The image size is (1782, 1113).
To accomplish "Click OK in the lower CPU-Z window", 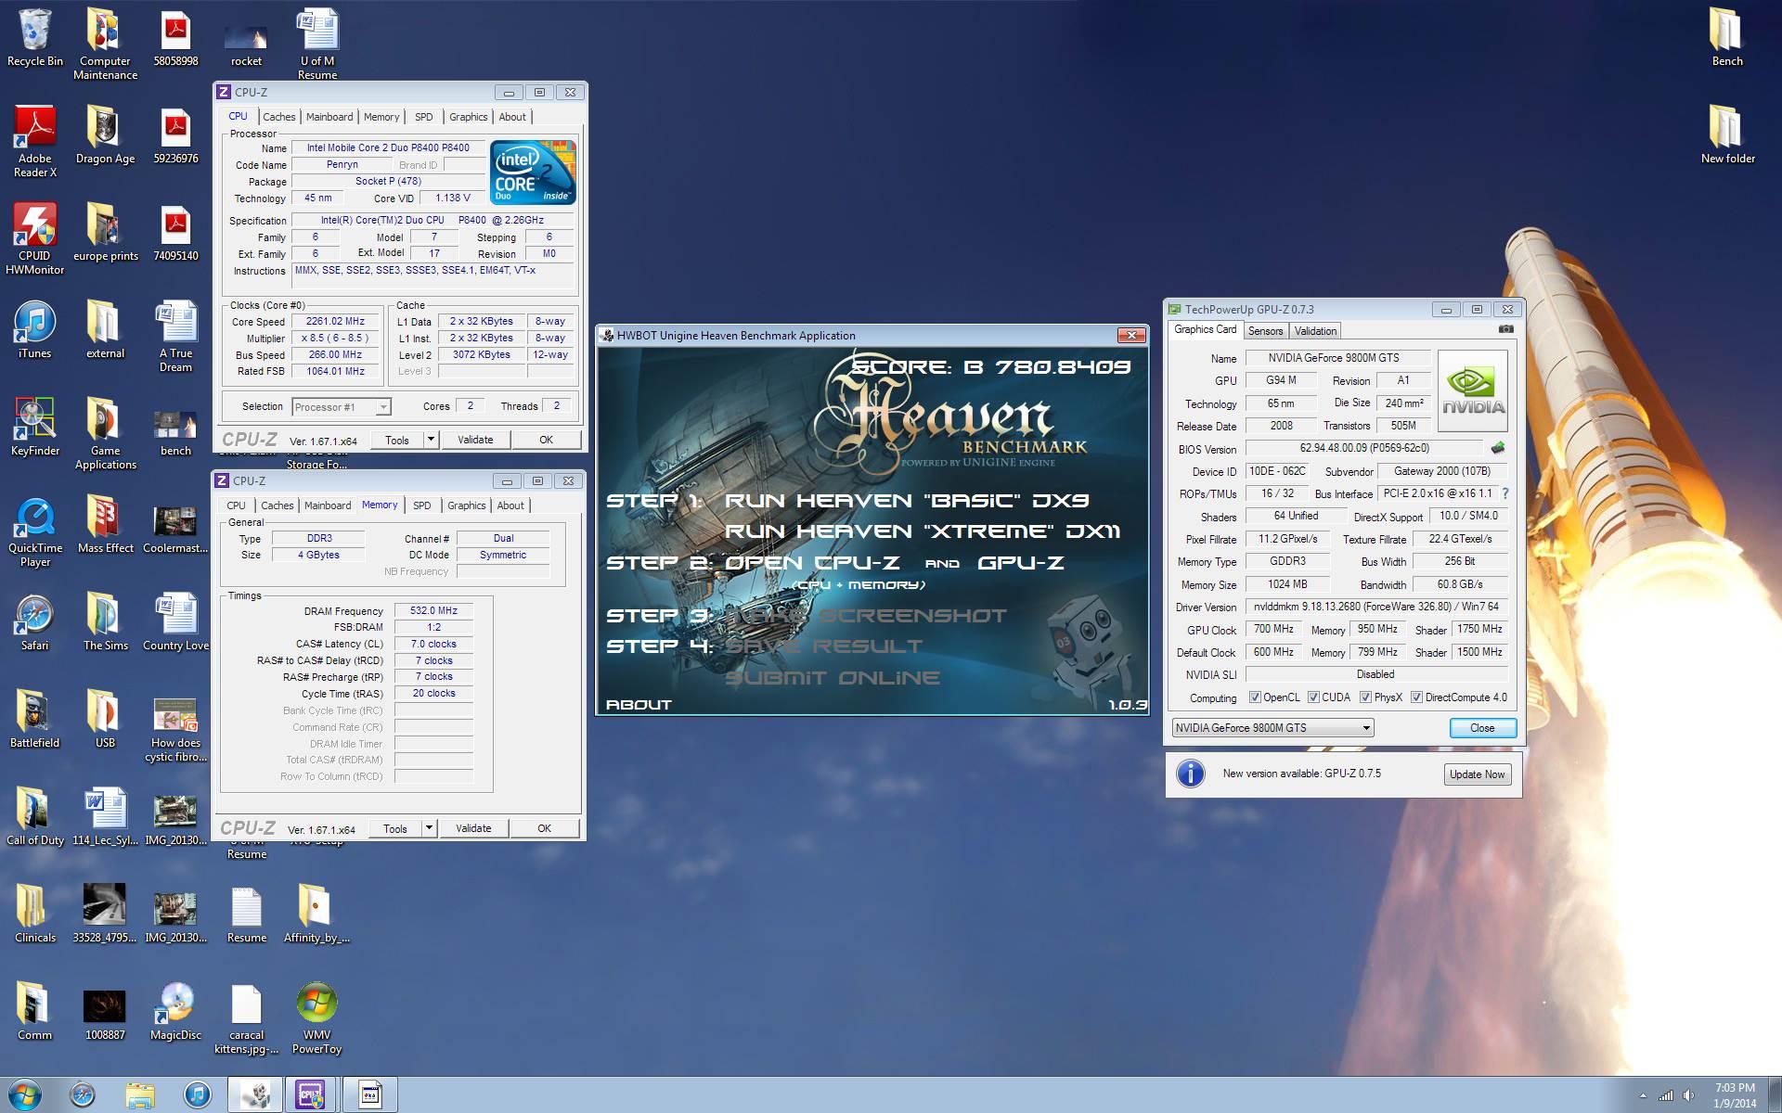I will pyautogui.click(x=545, y=828).
